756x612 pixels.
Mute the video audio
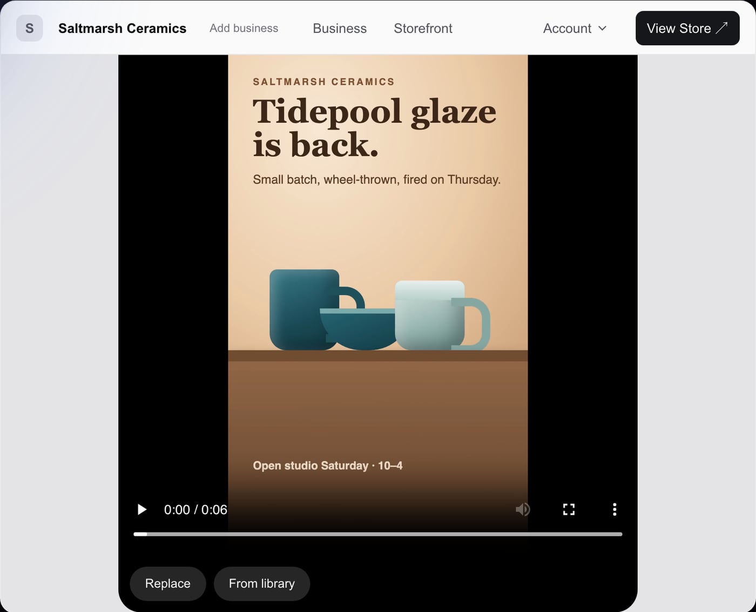click(x=523, y=509)
